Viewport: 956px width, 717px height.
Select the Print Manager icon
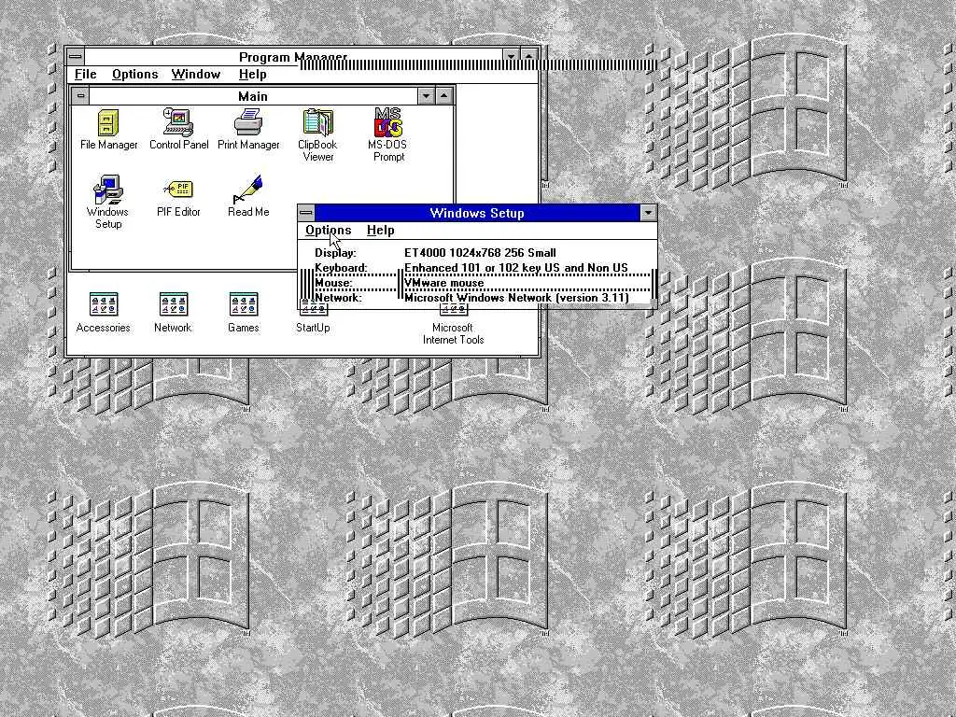coord(248,129)
